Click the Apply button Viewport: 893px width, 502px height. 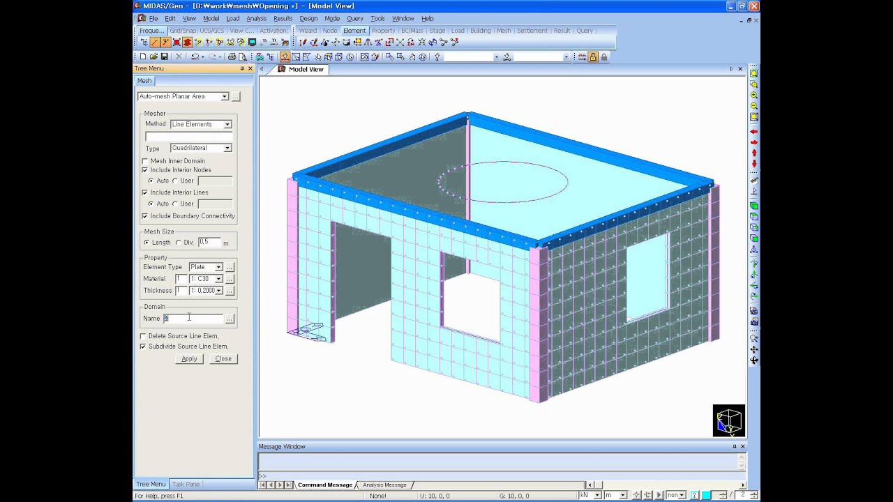coord(189,358)
